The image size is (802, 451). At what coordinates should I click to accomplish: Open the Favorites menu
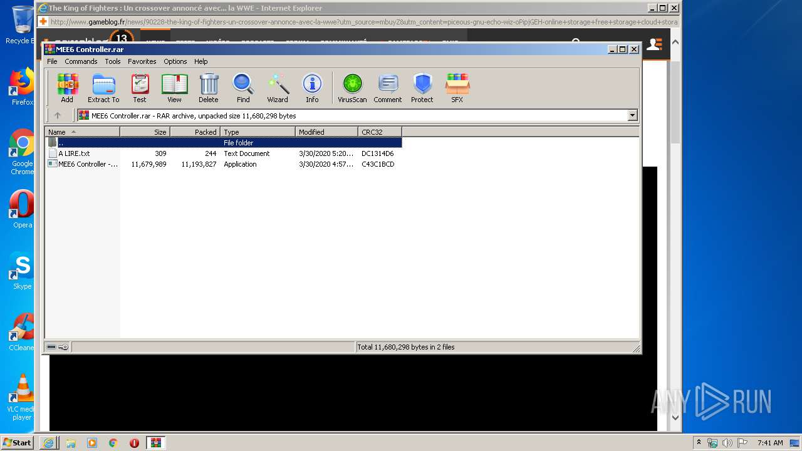(x=142, y=61)
